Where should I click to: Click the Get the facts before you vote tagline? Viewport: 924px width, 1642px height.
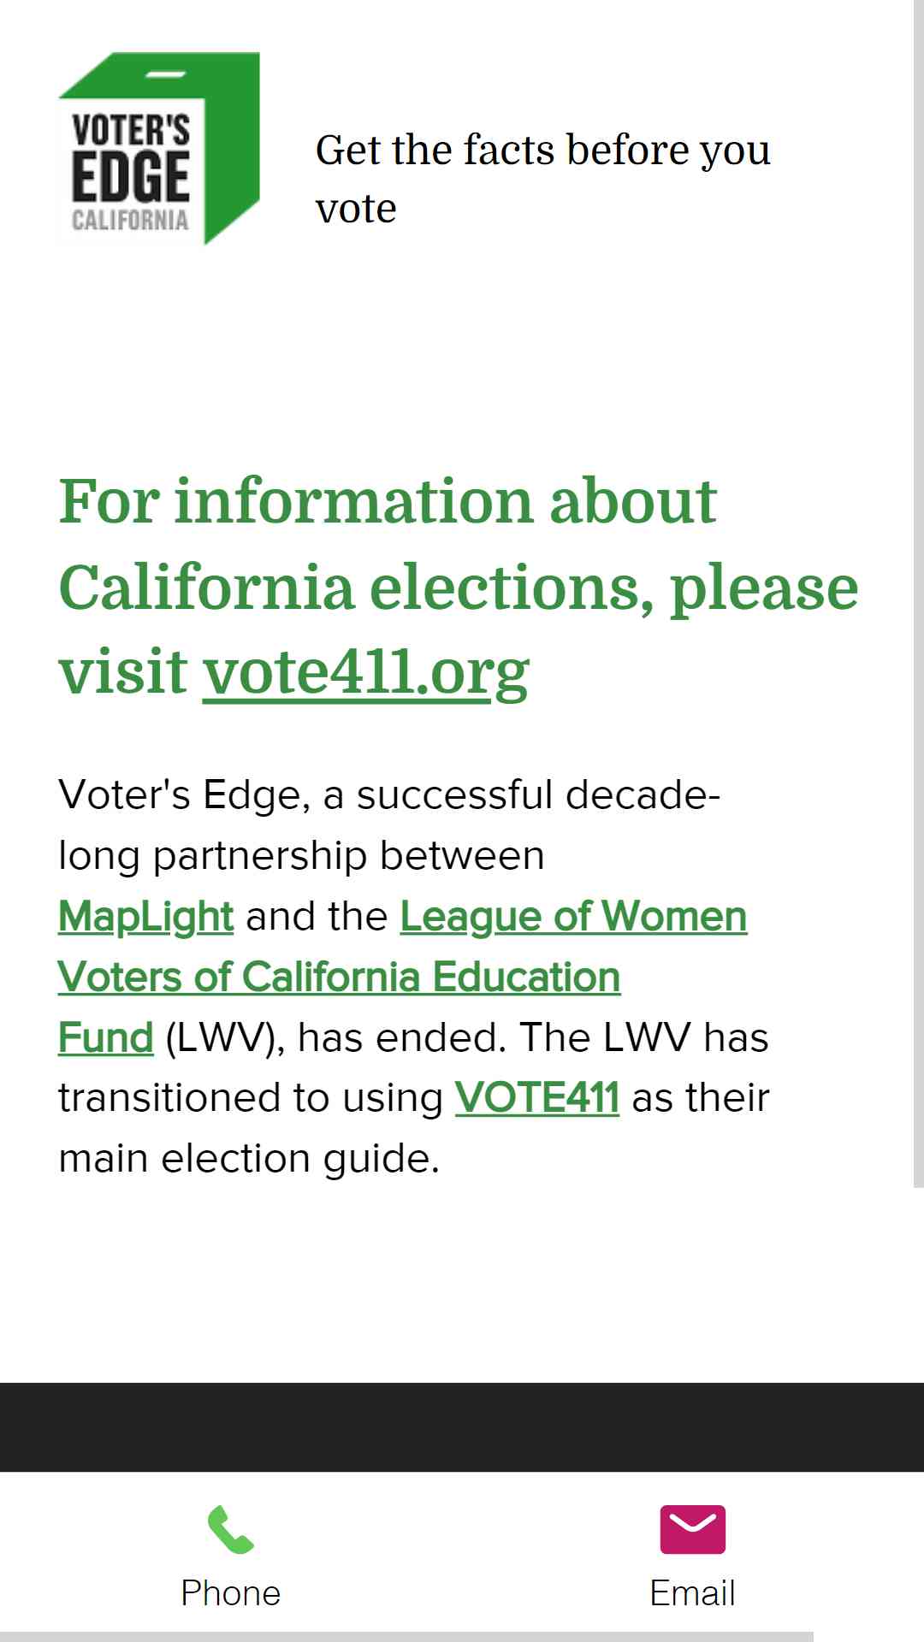(543, 179)
